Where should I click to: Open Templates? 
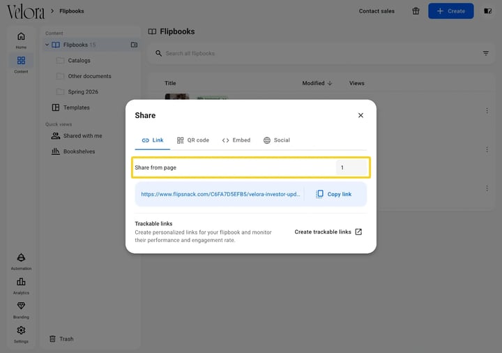70,107
